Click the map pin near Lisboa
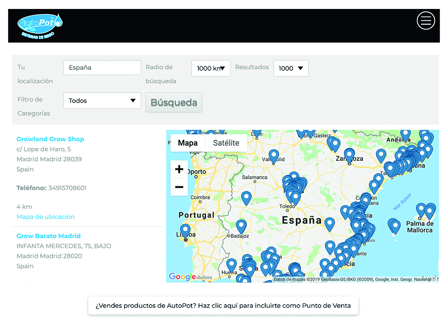 coord(185,230)
